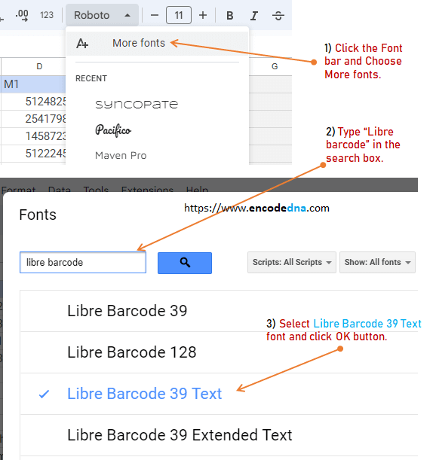The height and width of the screenshot is (460, 436).
Task: Select the Pacifico recent font
Action: pos(113,130)
